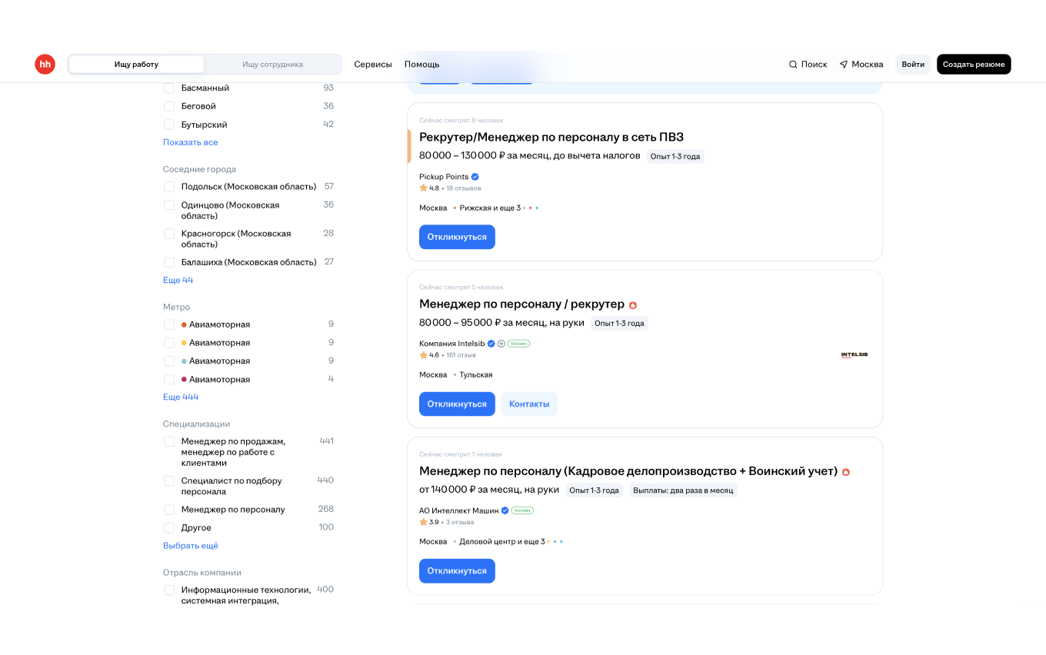Switch to Ищу работу tab

[136, 65]
